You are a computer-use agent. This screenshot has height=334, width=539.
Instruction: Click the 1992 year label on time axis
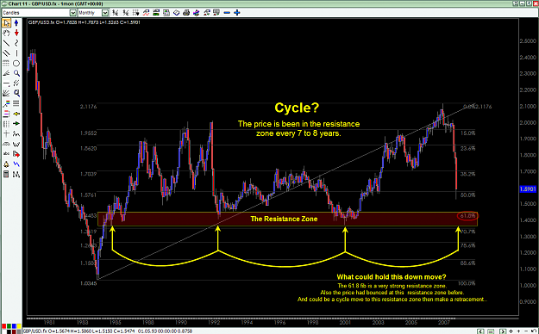pos(214,323)
